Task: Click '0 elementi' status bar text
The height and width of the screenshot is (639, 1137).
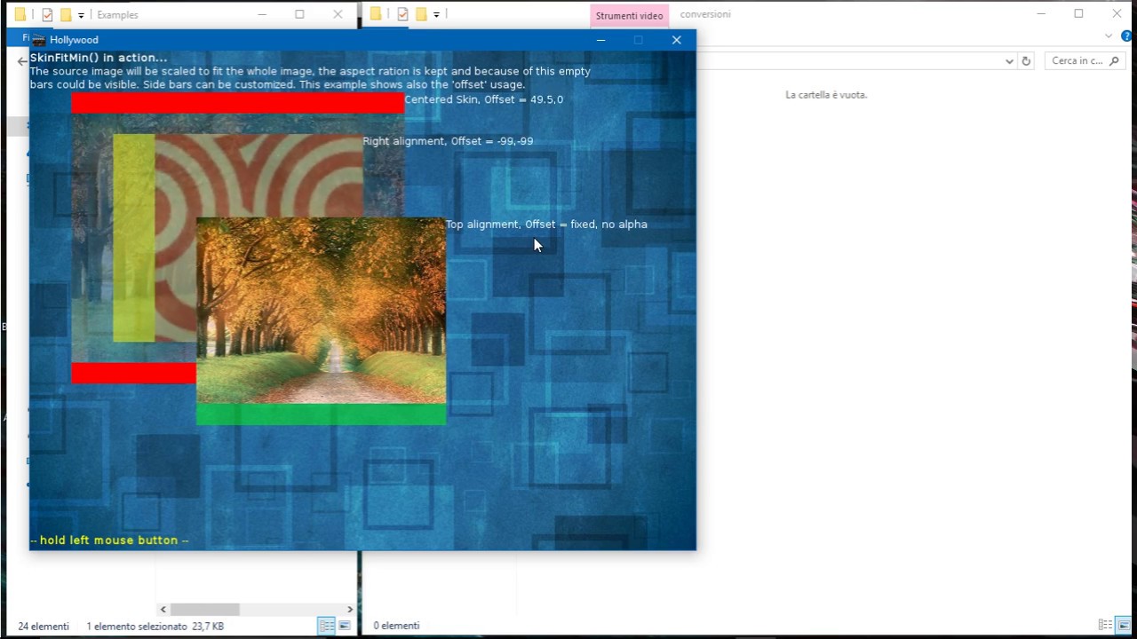Action: point(396,626)
